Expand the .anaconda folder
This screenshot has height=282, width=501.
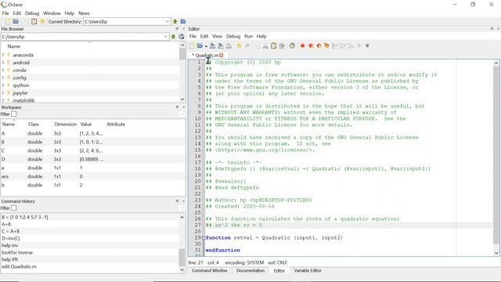[x=3, y=55]
